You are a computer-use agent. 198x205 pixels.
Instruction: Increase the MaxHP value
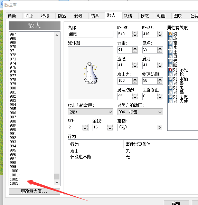tap(135, 33)
